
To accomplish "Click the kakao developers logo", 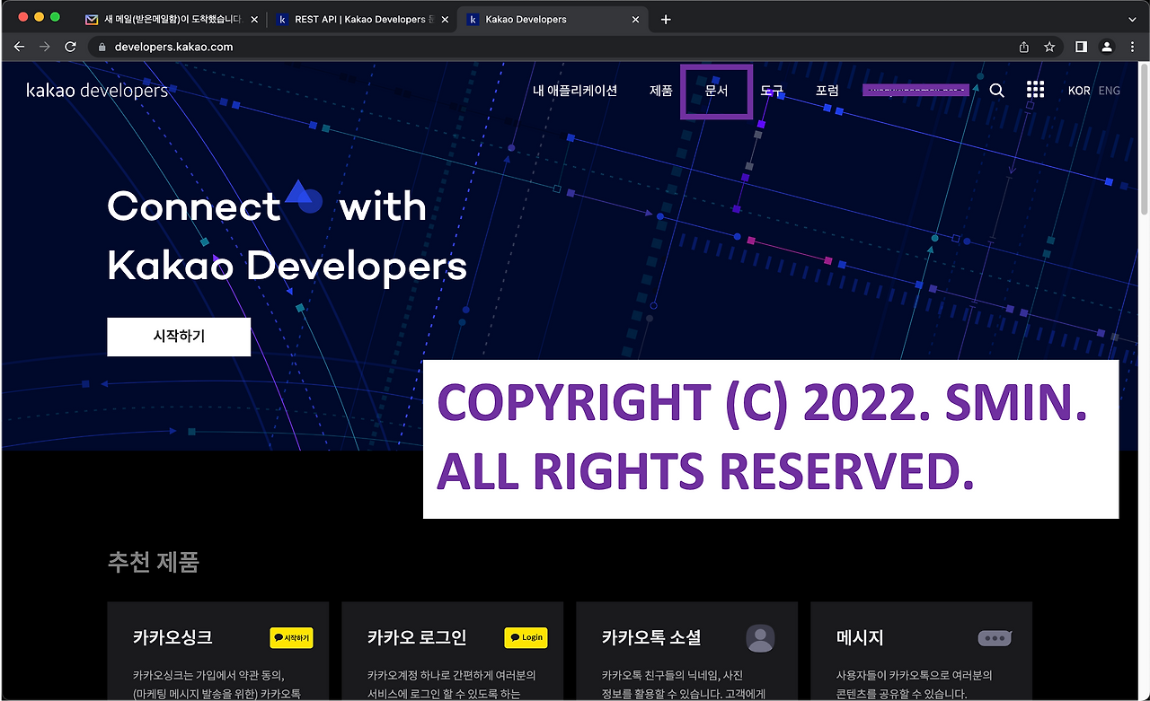I will click(x=96, y=90).
